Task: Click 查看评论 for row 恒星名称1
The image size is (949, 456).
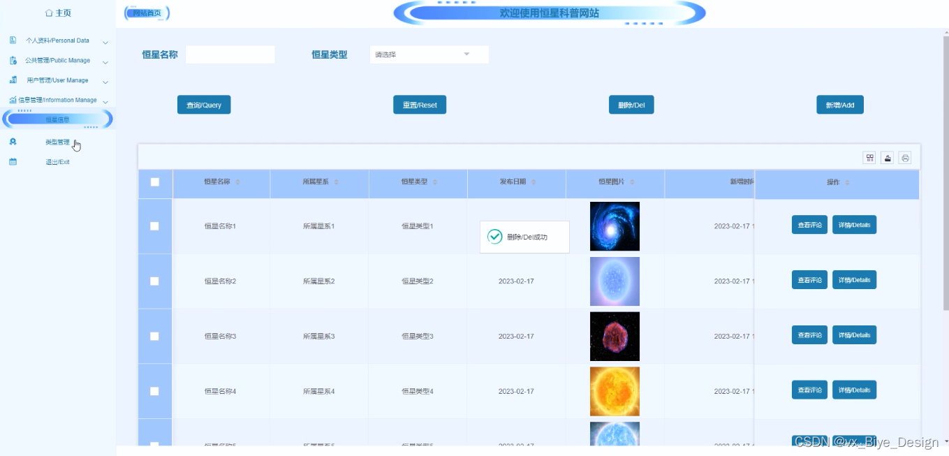Action: tap(809, 225)
